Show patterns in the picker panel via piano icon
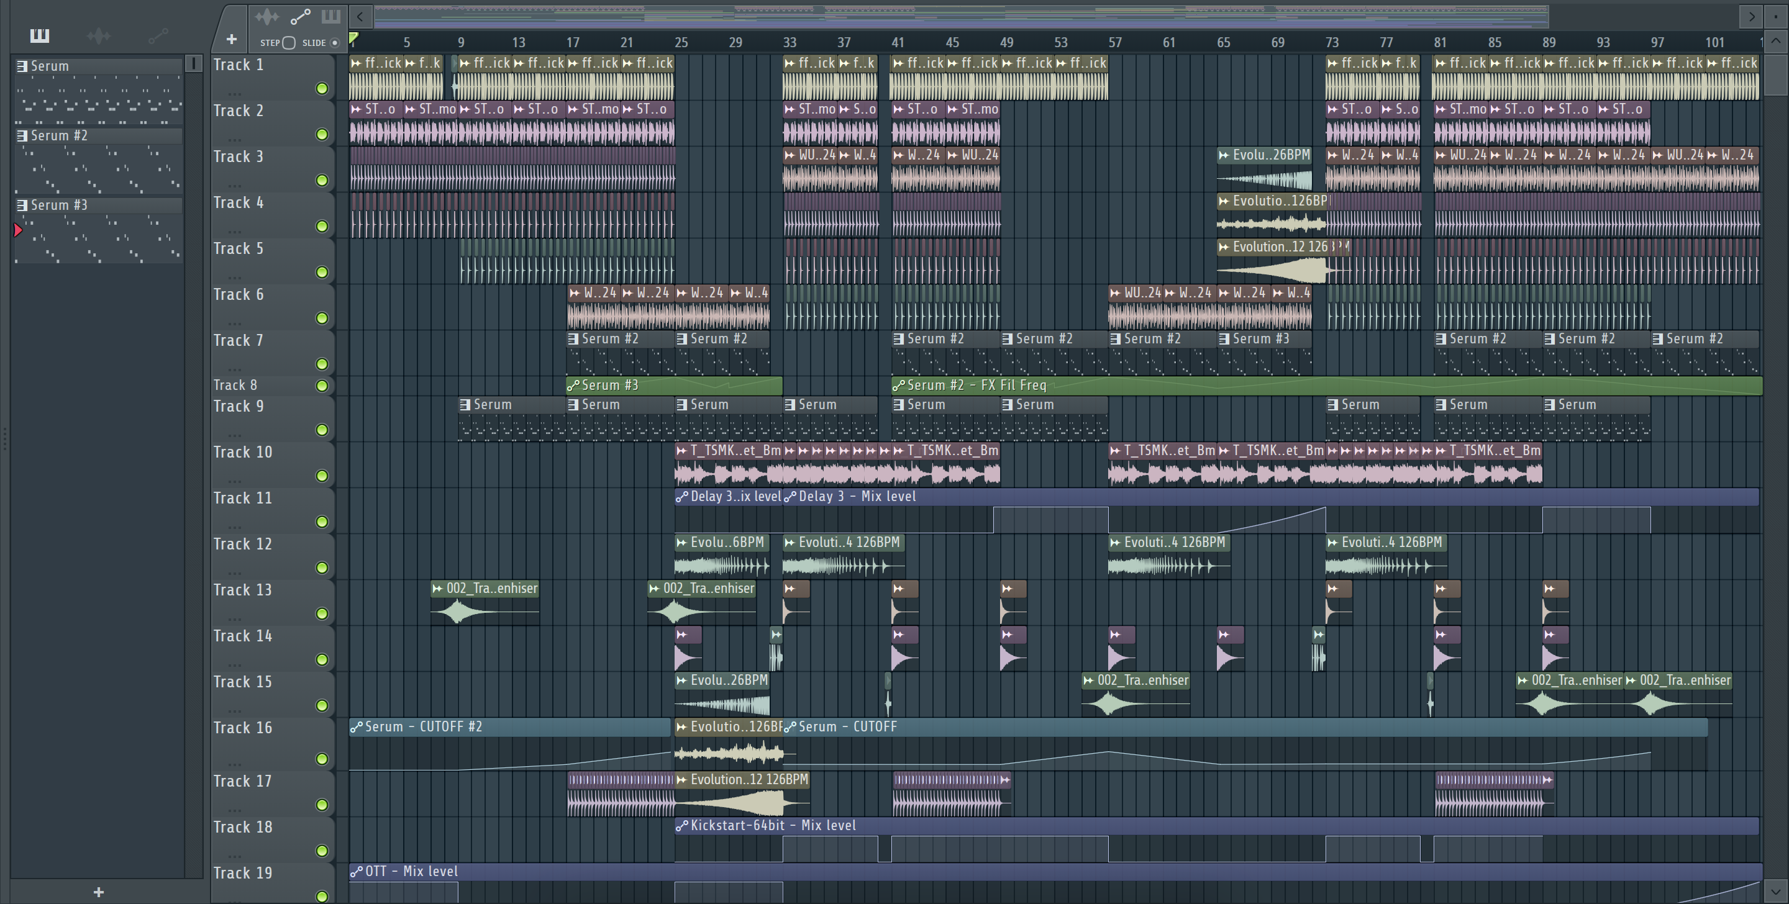Viewport: 1789px width, 904px height. point(40,35)
